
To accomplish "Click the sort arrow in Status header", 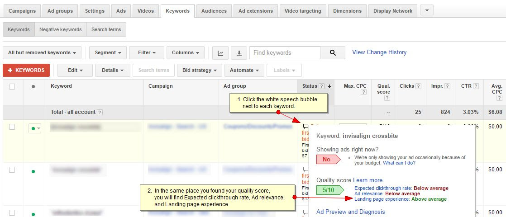I will 329,86.
